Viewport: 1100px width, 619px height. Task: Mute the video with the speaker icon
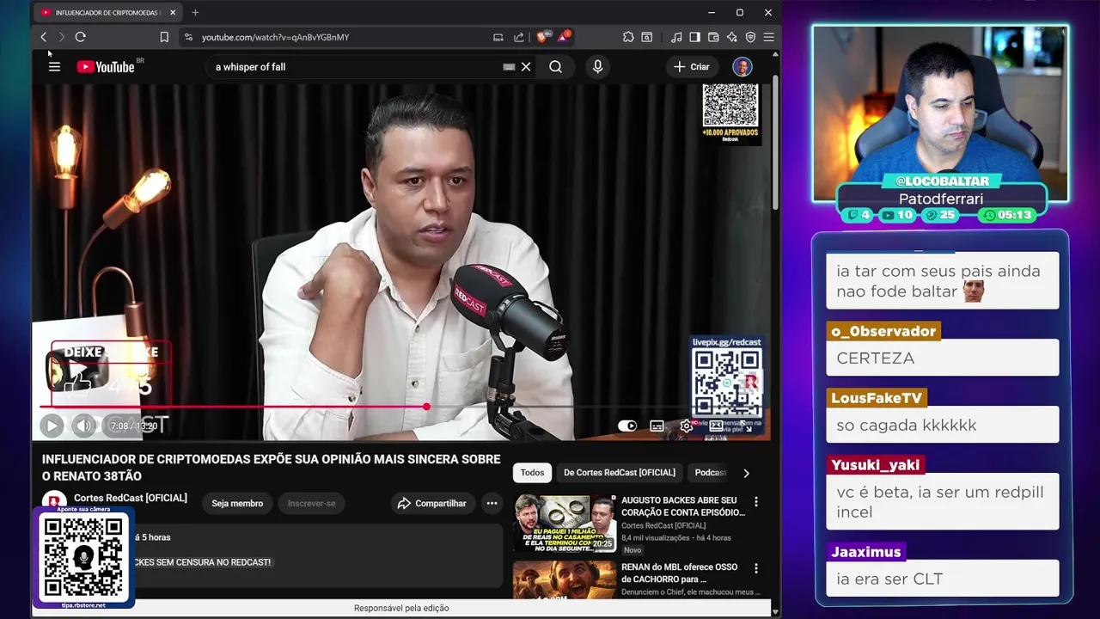83,426
